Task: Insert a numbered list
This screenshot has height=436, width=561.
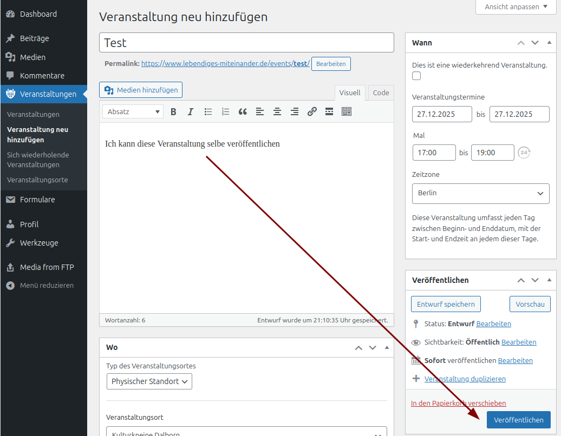Action: 225,112
